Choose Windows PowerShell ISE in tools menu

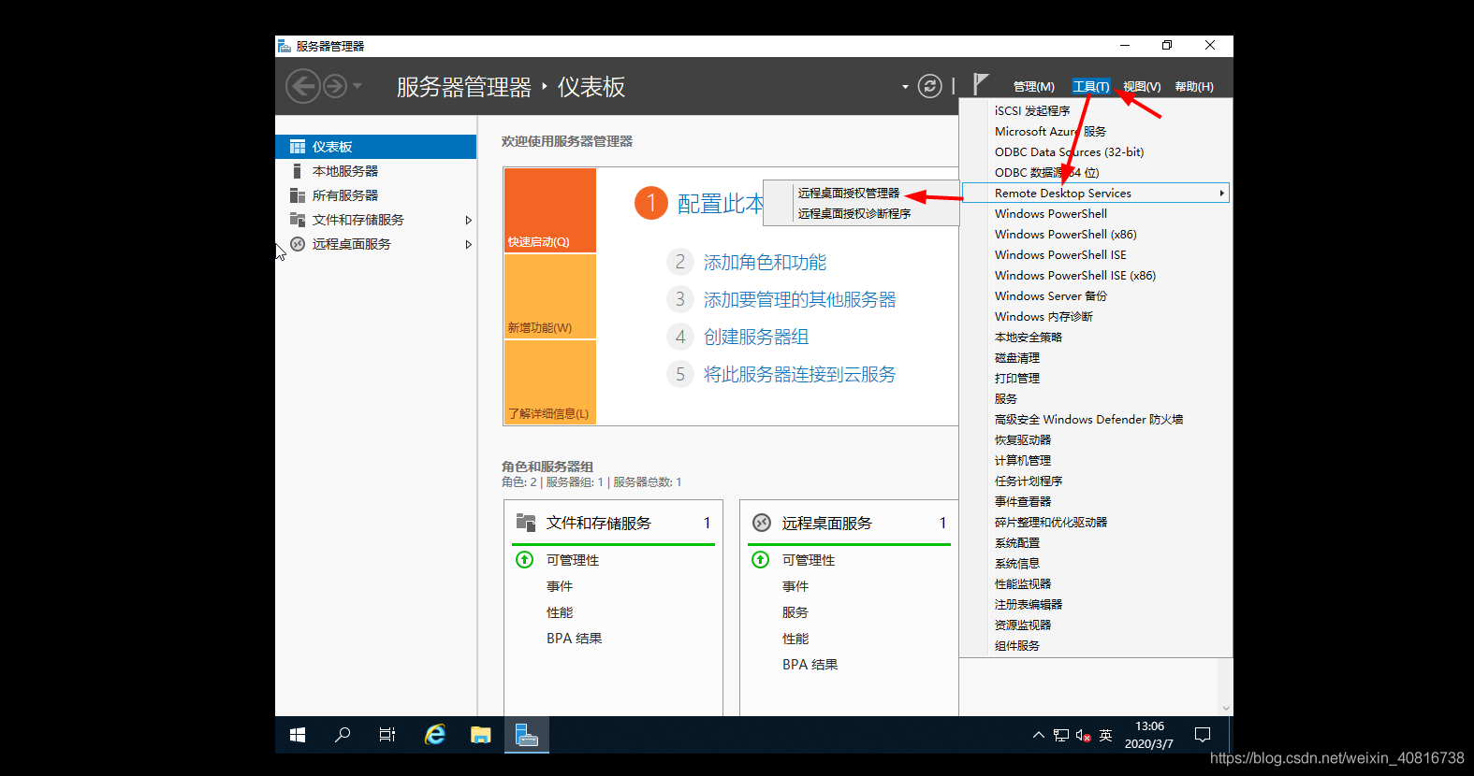1060,255
